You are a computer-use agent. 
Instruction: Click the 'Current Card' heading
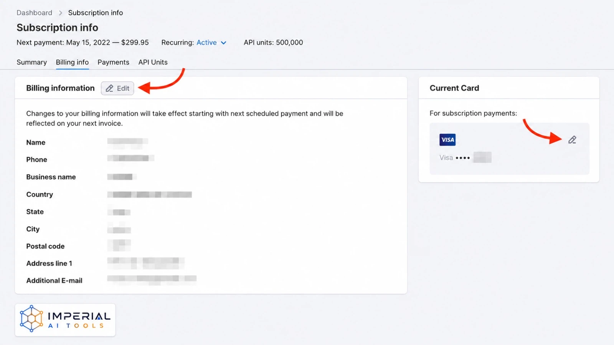pos(454,88)
